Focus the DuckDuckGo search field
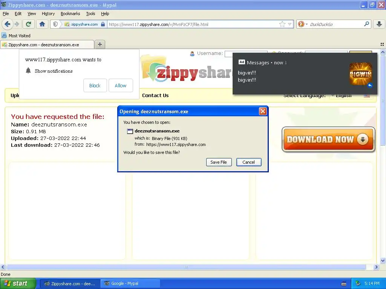This screenshot has height=289, width=386. point(336,24)
